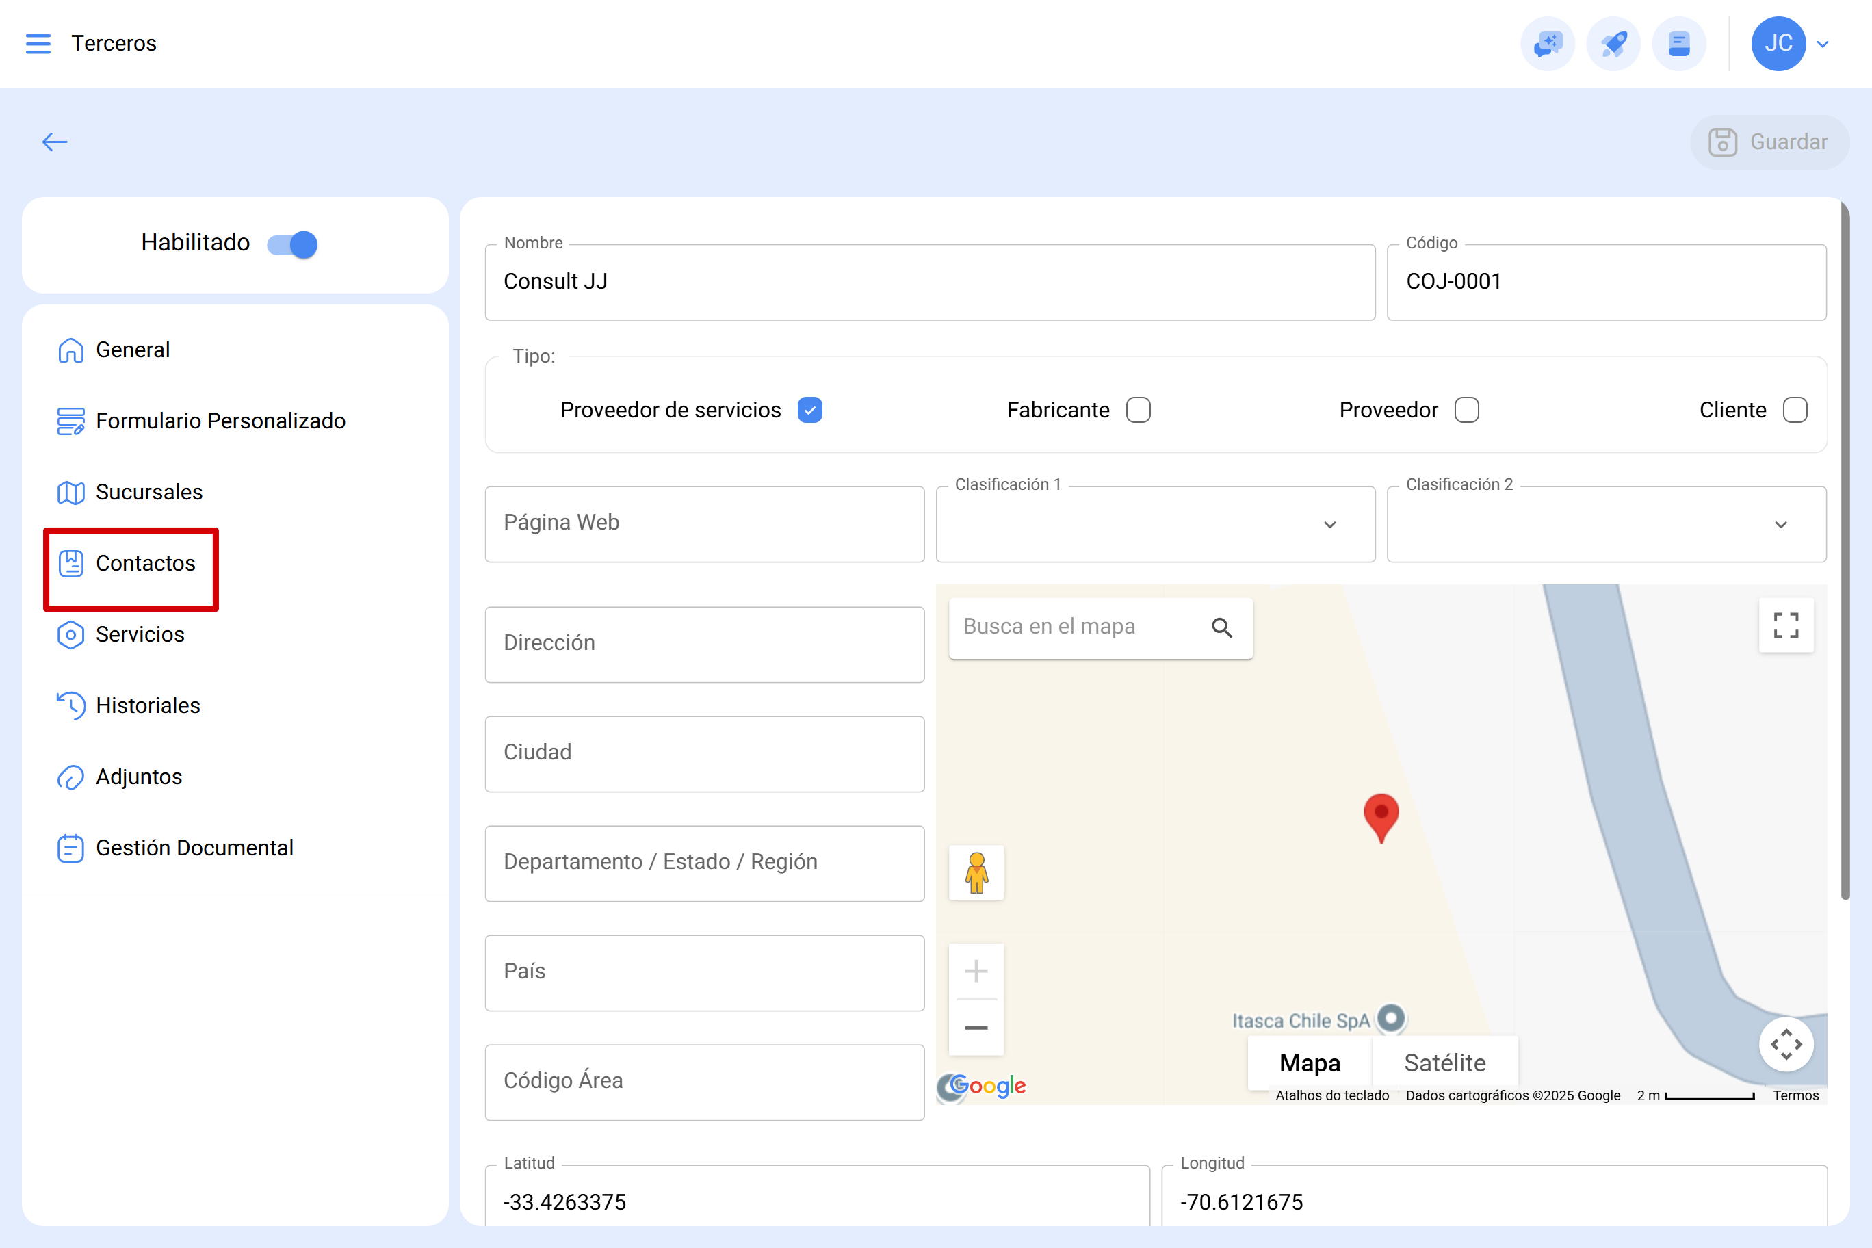
Task: Click the rocket launch icon
Action: point(1613,44)
